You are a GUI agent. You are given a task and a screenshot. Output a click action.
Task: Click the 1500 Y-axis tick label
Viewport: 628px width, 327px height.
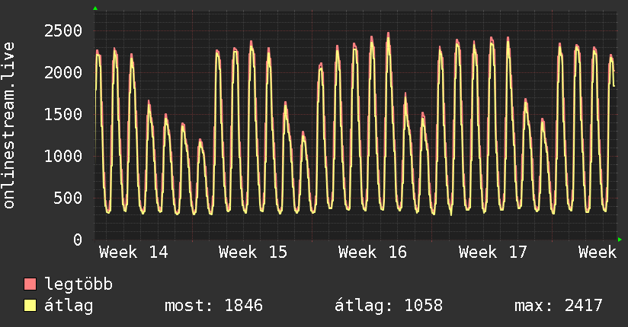tap(62, 114)
